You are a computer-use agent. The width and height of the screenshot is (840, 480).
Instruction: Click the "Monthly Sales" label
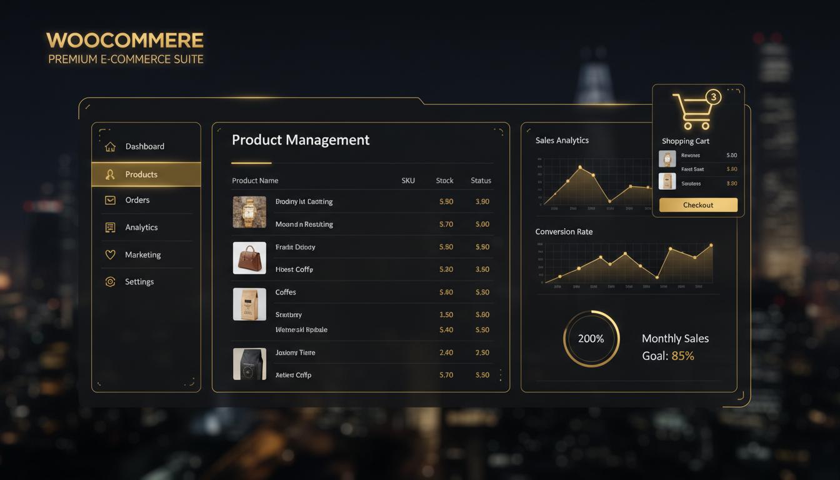click(675, 339)
